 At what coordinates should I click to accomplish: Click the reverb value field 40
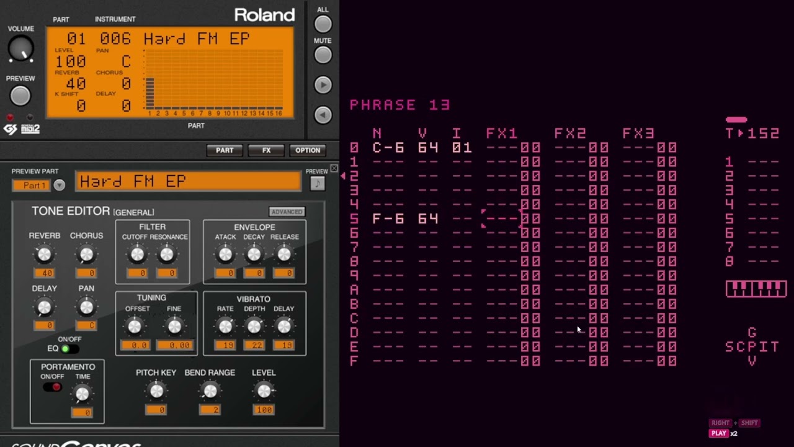point(44,273)
